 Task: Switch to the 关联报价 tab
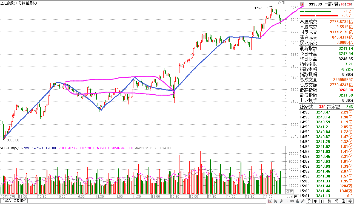(x=20, y=201)
